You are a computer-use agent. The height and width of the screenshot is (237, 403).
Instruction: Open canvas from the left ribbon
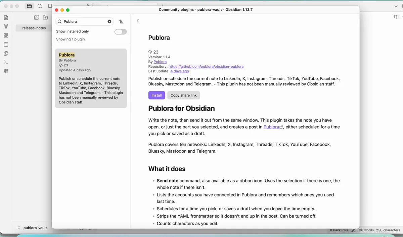6,35
